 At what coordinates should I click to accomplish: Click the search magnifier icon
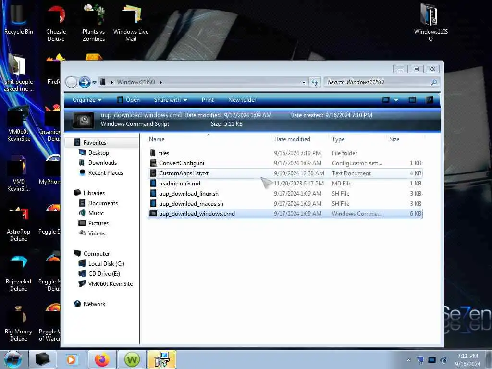(x=434, y=82)
